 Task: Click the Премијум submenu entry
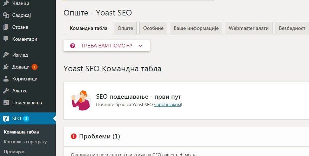(x=14, y=152)
